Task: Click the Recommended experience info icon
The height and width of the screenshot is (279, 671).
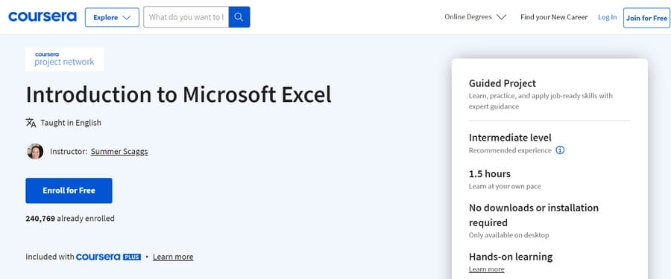Action: (x=560, y=150)
